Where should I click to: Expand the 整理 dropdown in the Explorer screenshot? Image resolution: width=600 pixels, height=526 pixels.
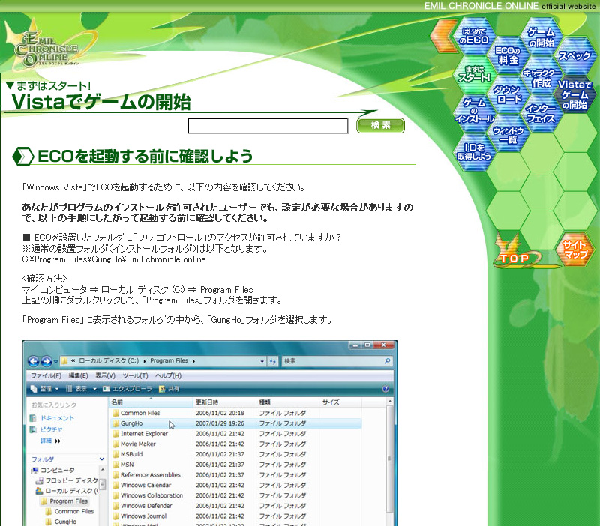45,389
